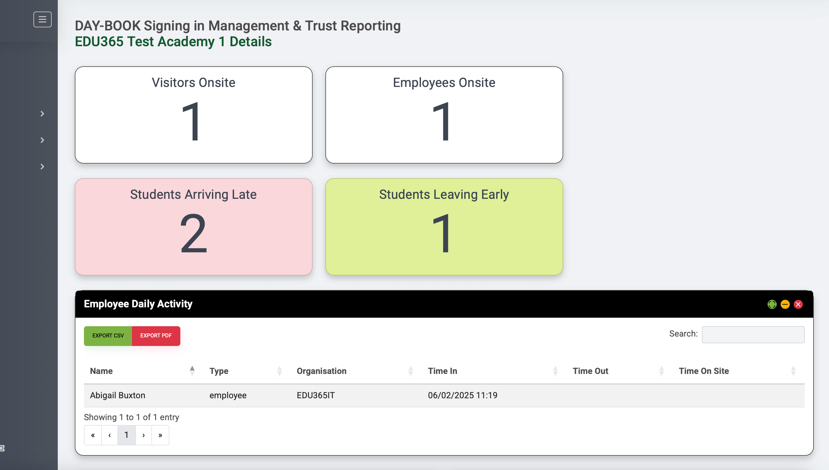
Task: Sort by Time Out column arrows
Action: pyautogui.click(x=661, y=371)
